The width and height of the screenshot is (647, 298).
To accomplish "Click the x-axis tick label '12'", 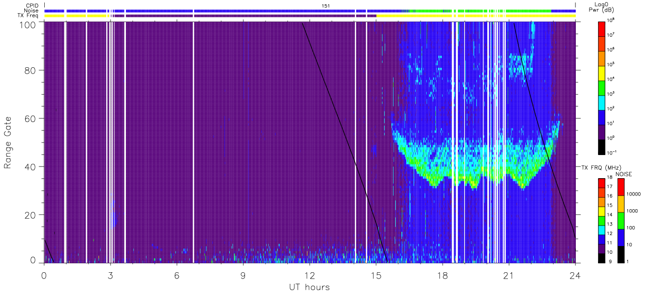I will click(310, 274).
